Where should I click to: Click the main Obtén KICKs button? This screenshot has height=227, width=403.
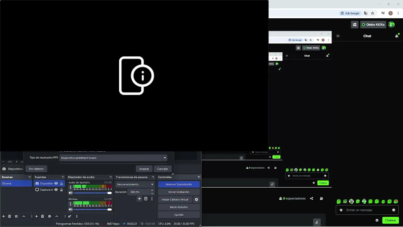[x=373, y=25]
